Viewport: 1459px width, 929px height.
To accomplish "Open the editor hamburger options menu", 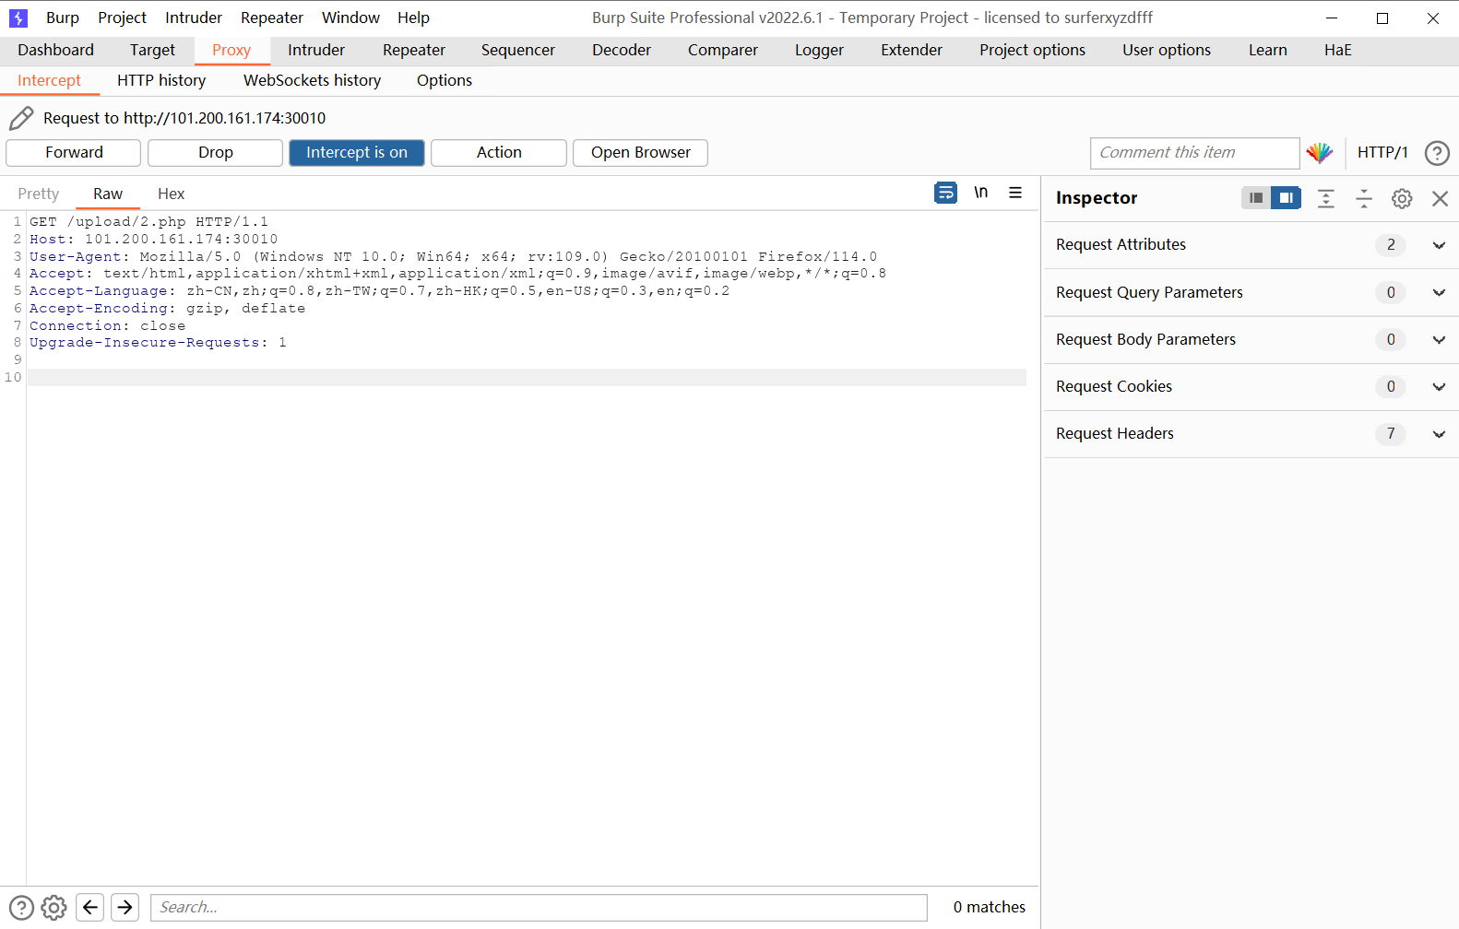I will [1015, 193].
